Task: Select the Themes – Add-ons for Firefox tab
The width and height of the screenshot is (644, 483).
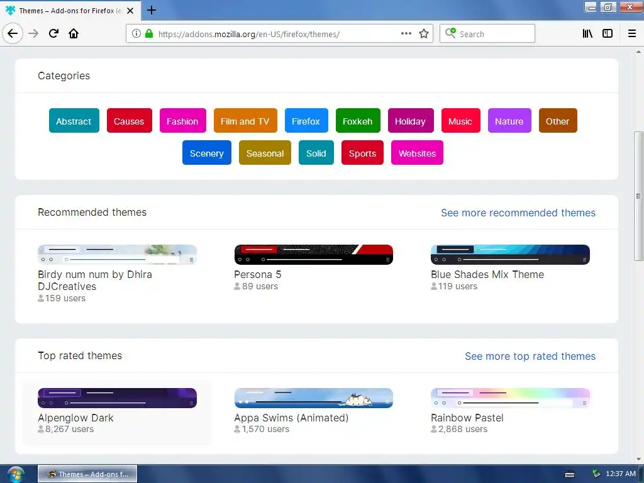Action: [70, 11]
